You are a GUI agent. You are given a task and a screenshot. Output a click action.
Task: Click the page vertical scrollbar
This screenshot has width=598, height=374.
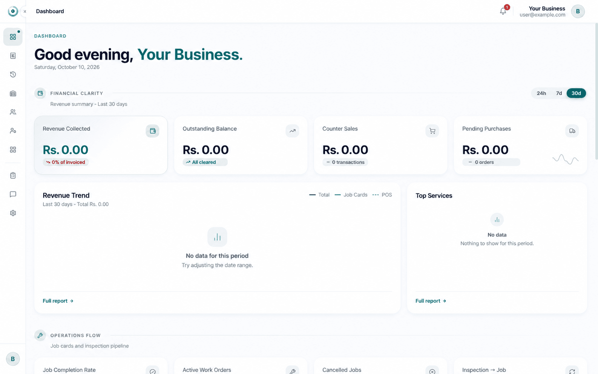(x=596, y=91)
